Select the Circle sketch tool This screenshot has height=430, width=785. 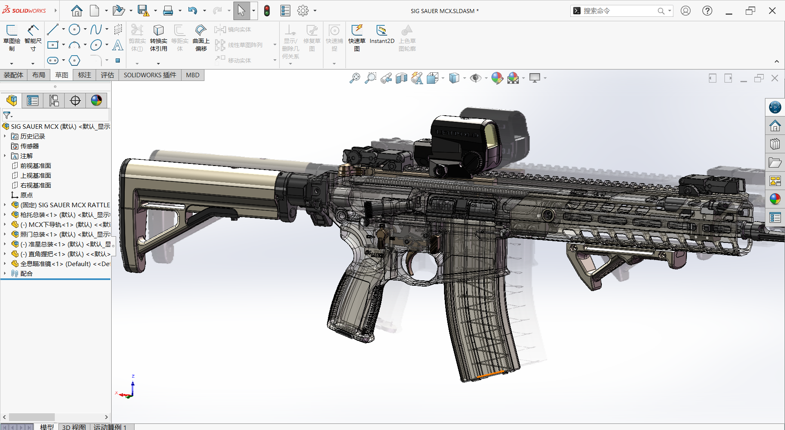[x=74, y=29]
